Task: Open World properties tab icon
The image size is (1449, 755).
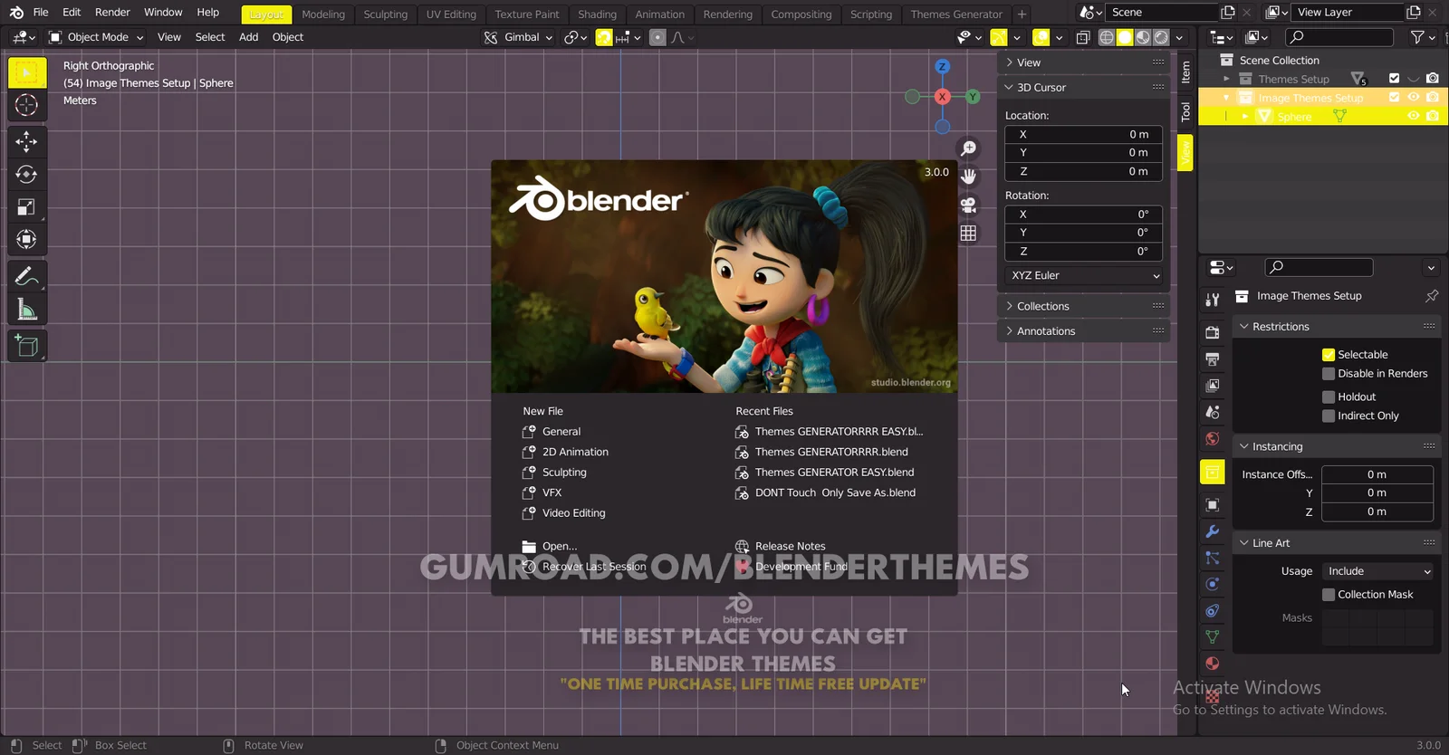Action: tap(1213, 439)
